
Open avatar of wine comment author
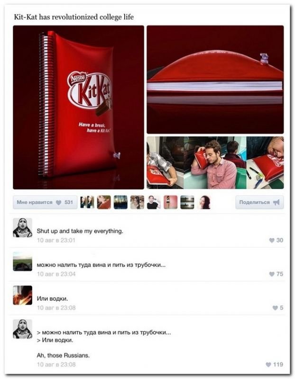pos(22,262)
